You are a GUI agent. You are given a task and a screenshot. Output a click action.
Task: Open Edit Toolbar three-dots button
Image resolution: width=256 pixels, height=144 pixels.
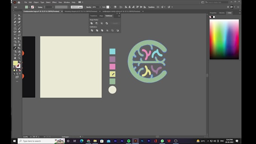point(17,81)
